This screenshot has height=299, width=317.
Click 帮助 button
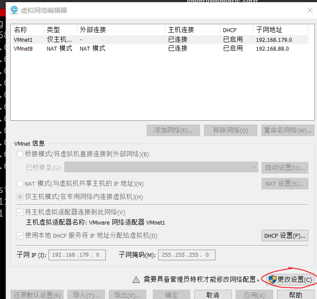pos(295,295)
